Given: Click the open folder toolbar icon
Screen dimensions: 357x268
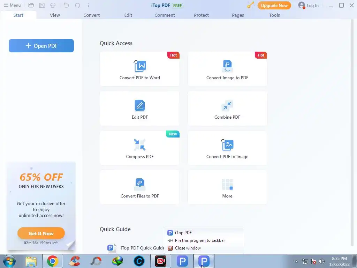Looking at the screenshot, I should [x=31, y=5].
